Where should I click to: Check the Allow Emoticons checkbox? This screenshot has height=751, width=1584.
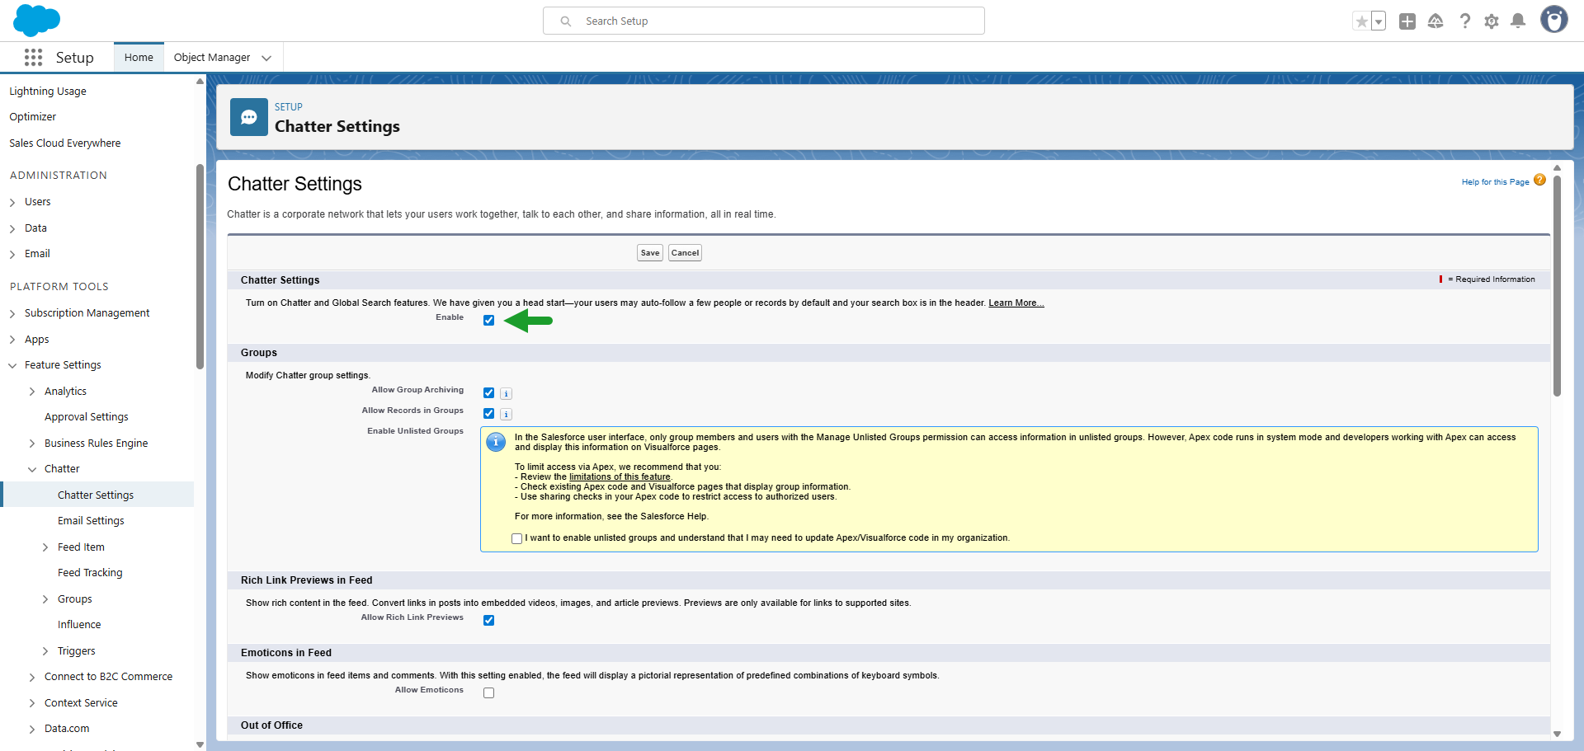tap(489, 693)
